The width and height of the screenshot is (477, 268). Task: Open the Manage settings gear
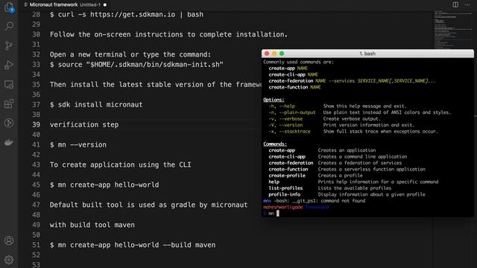coord(9,260)
